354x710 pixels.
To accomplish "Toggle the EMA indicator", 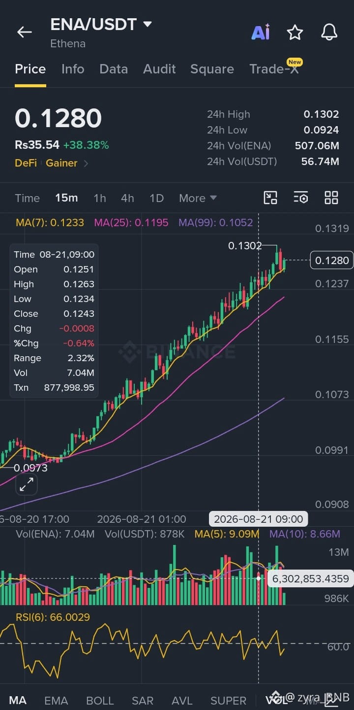I will (x=56, y=700).
